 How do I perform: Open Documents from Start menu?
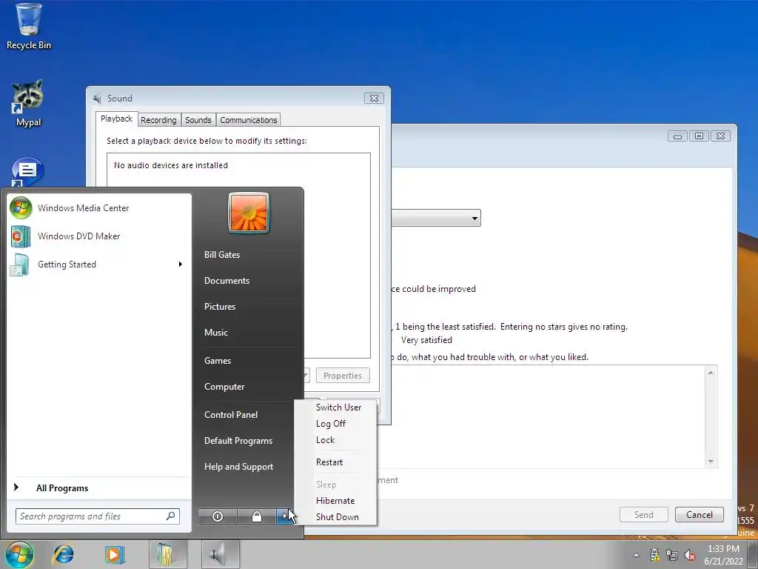pyautogui.click(x=227, y=281)
